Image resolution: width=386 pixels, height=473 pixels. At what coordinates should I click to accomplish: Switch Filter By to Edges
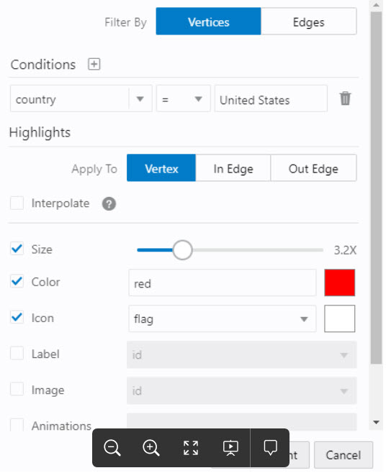[x=309, y=22]
